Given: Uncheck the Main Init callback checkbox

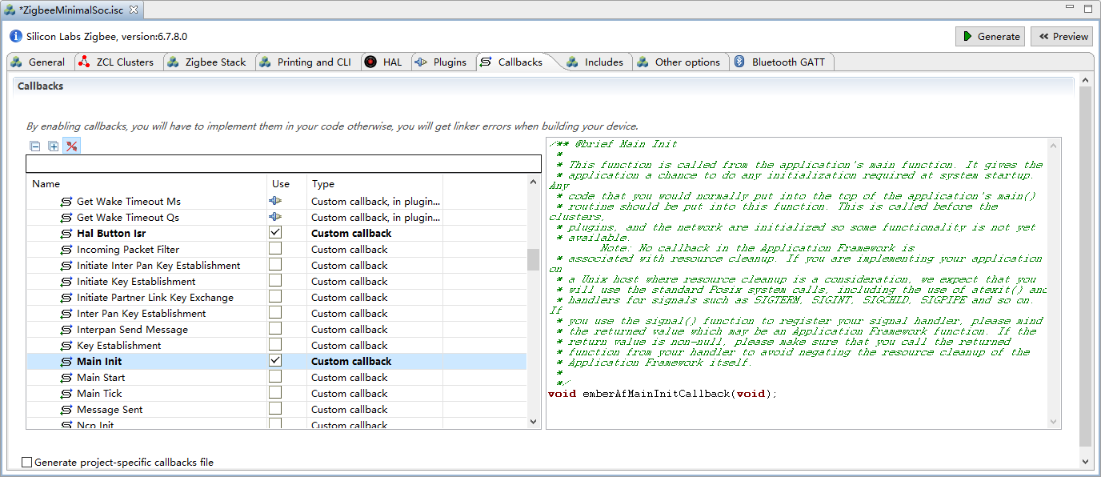Looking at the screenshot, I should [275, 360].
